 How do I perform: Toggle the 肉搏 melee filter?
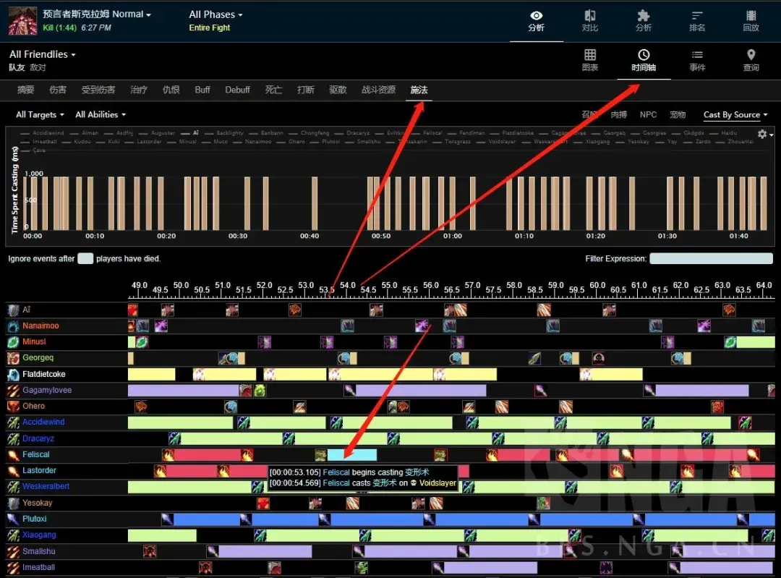[618, 115]
